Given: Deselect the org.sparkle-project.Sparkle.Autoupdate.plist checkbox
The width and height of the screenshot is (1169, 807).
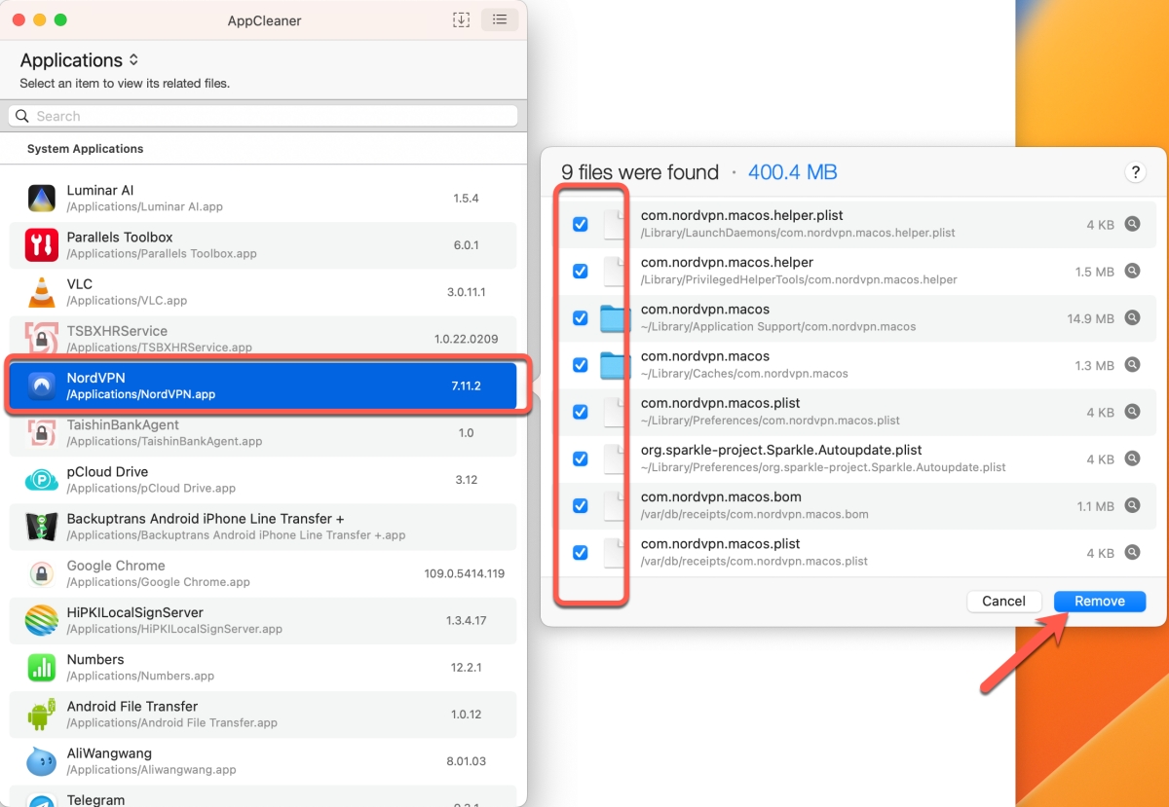Looking at the screenshot, I should (581, 459).
